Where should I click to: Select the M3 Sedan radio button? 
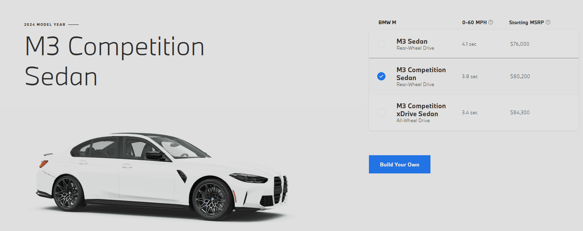point(381,44)
